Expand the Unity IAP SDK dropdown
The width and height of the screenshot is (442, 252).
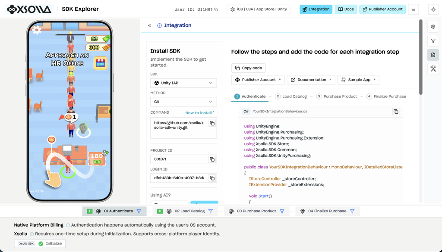[183, 83]
